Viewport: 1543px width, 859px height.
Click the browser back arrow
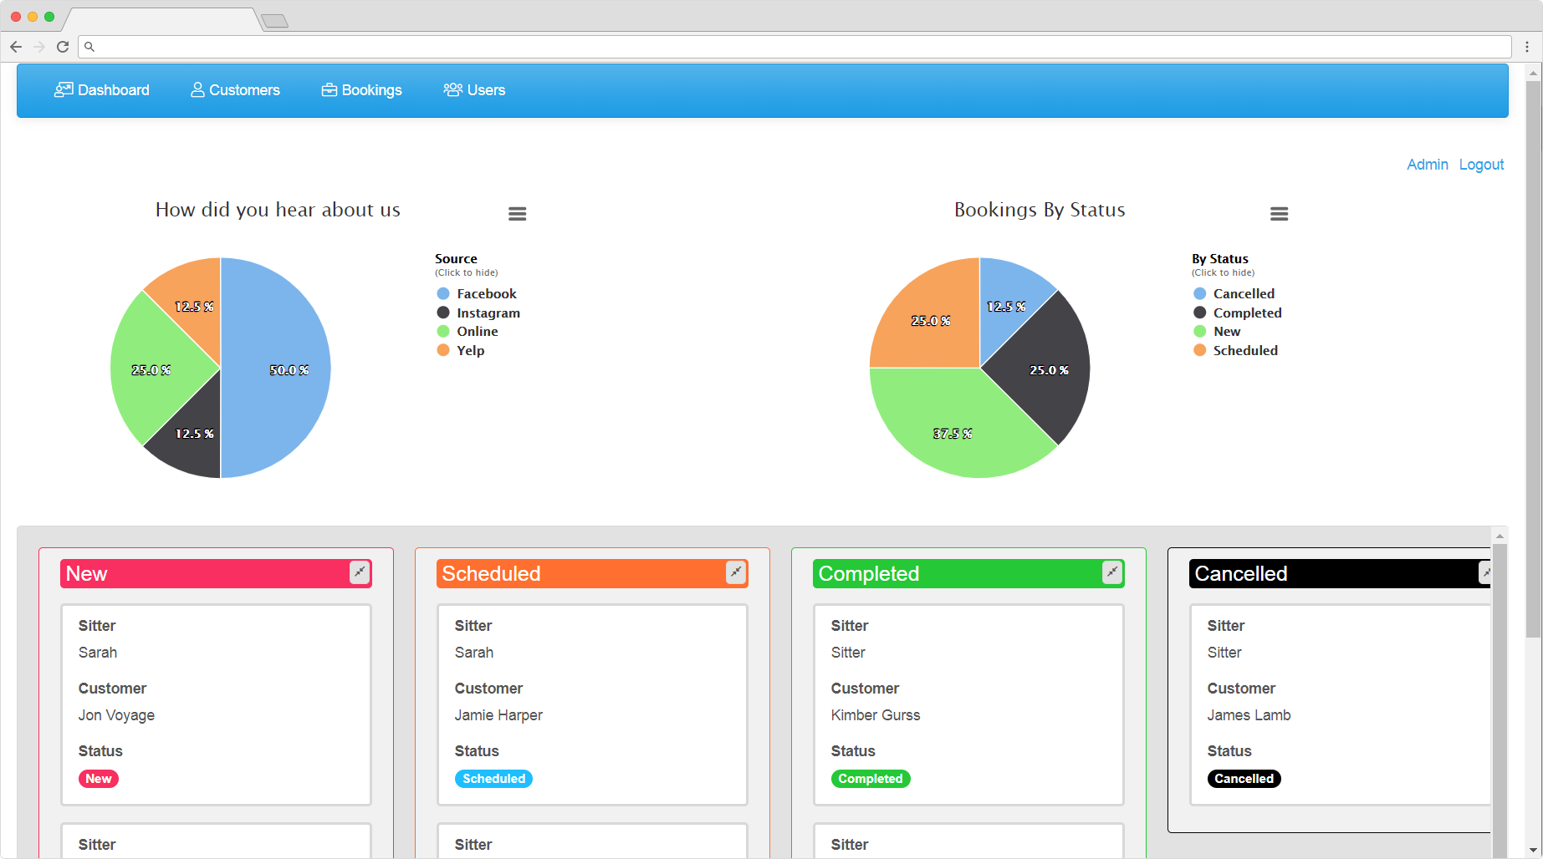pos(16,47)
